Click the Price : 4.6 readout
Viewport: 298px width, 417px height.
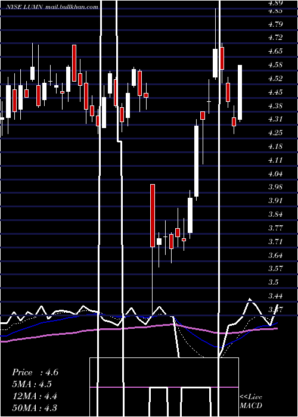click(x=35, y=372)
